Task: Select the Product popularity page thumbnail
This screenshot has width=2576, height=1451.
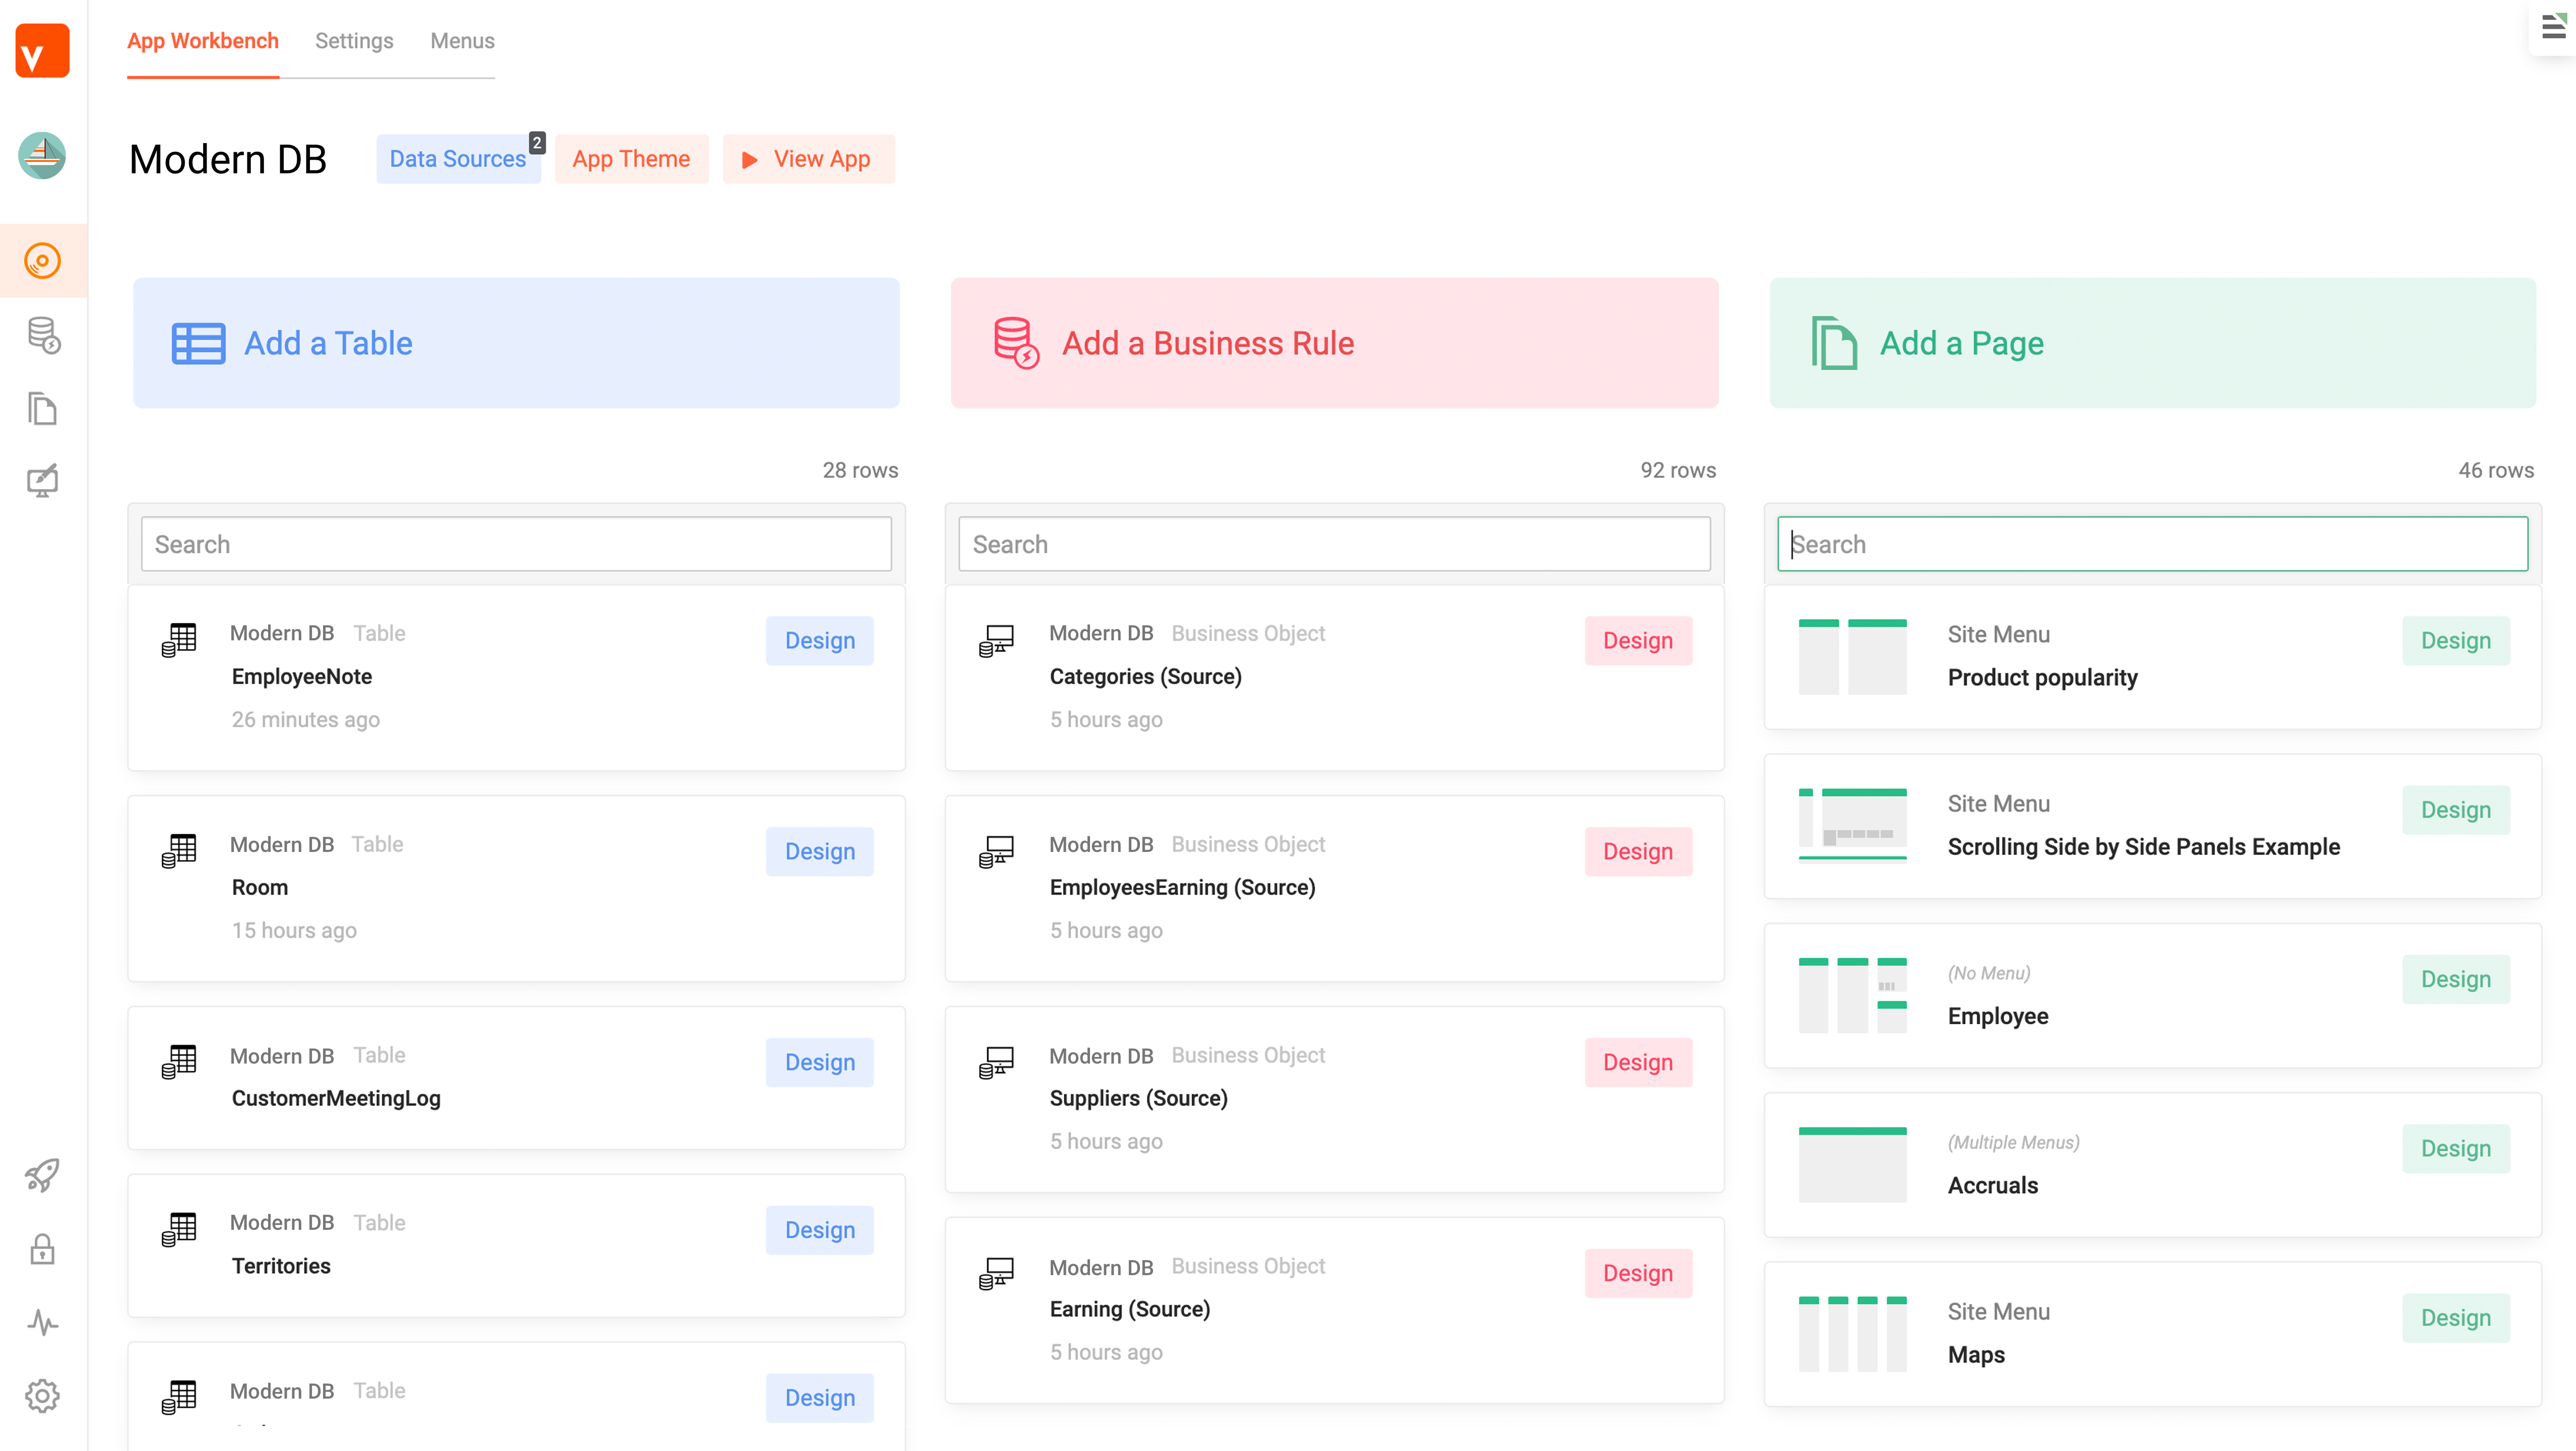Action: click(x=1852, y=657)
